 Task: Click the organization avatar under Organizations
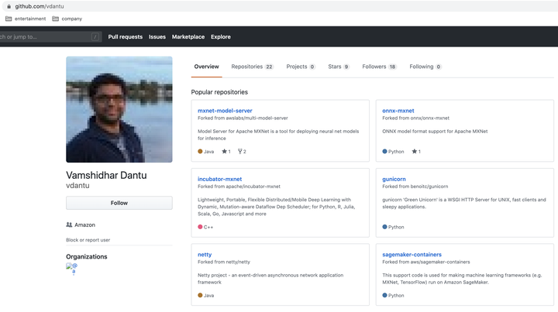(73, 268)
